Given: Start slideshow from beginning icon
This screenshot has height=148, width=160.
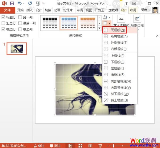Looking at the screenshot, I should [x=38, y=4].
